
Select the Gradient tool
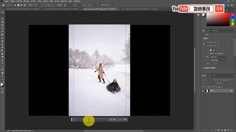tap(2, 51)
